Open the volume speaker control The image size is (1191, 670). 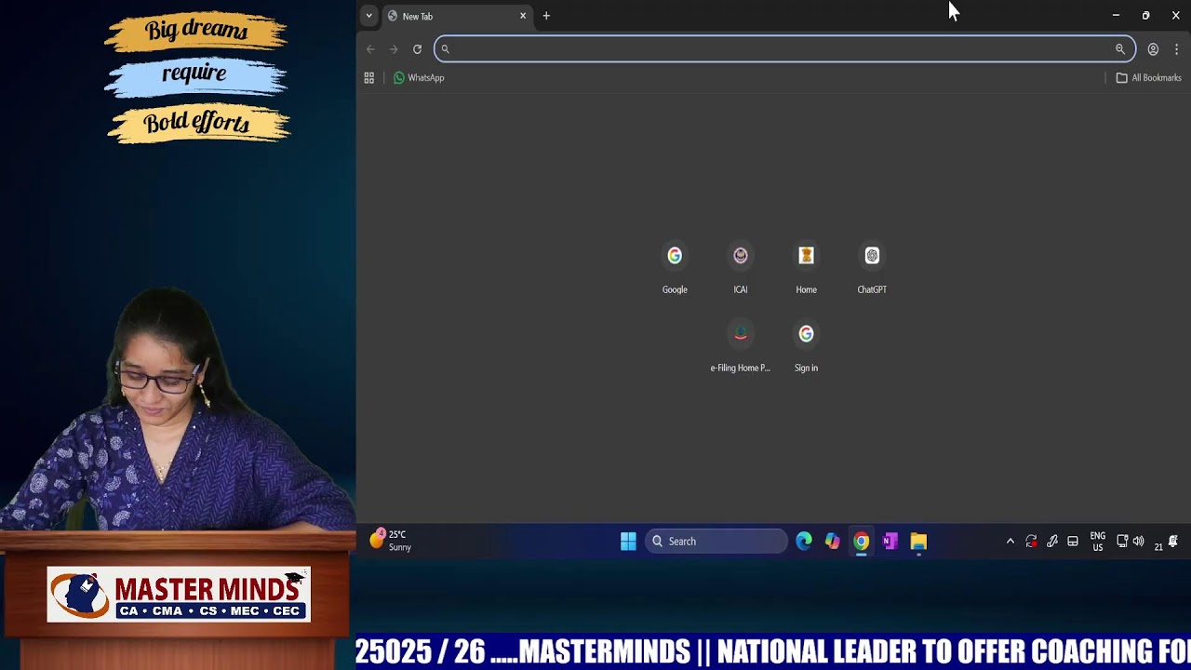[x=1138, y=542]
